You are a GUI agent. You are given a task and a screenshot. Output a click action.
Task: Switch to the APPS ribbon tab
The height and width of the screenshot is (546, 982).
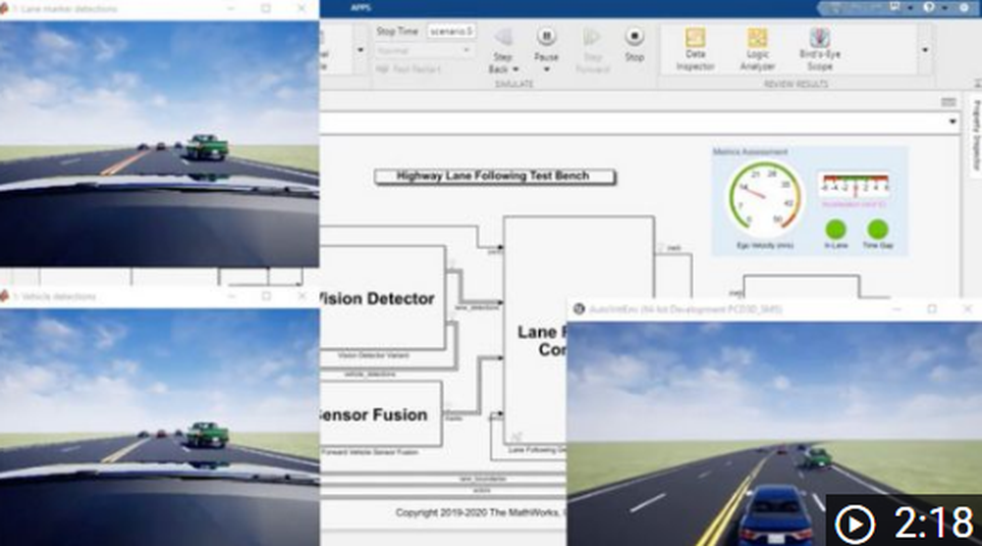point(360,8)
